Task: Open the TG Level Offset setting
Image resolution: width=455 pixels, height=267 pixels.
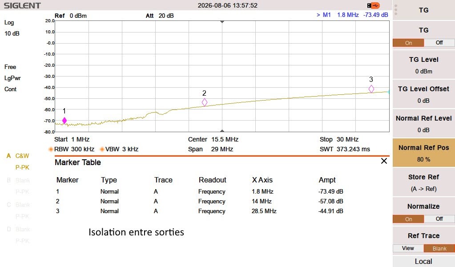Action: click(x=424, y=94)
